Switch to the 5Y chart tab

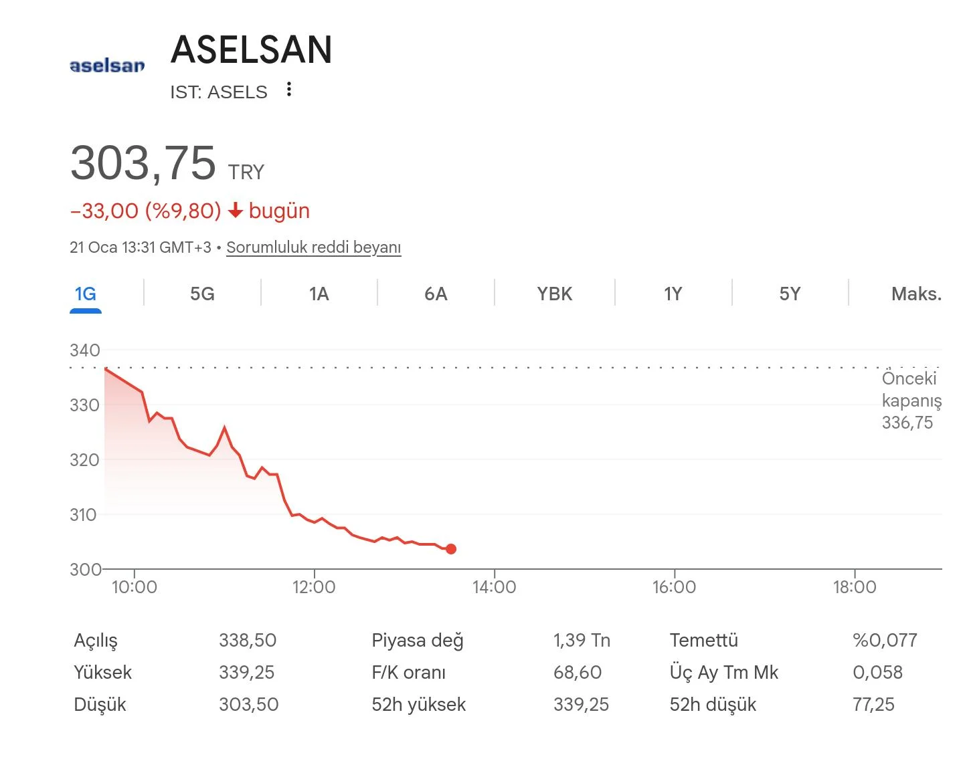[790, 294]
